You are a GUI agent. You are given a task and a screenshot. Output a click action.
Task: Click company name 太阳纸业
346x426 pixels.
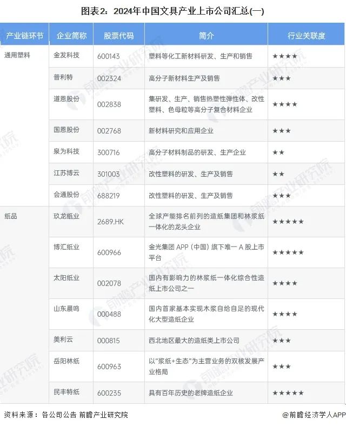coord(66,278)
